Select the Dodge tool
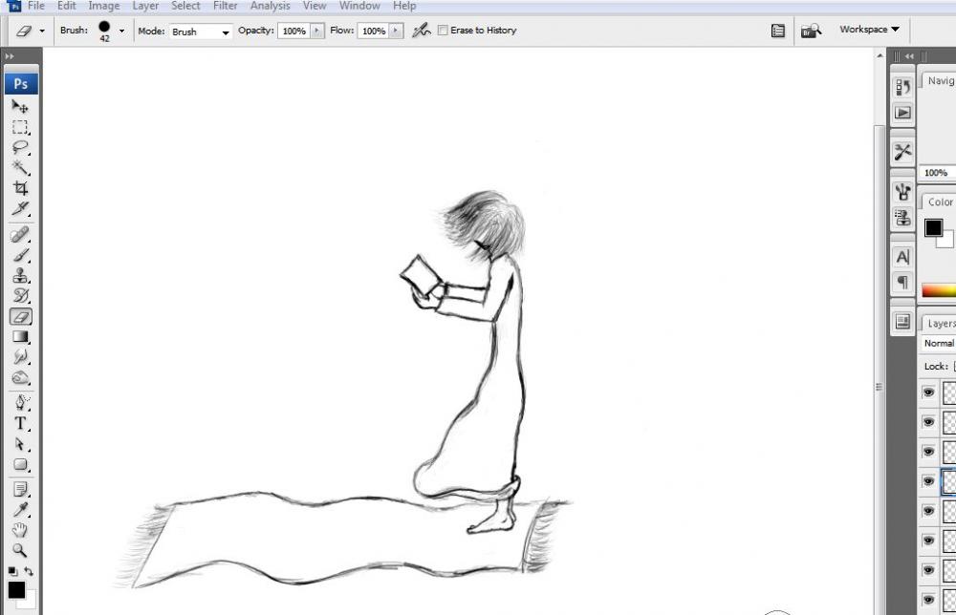The image size is (956, 615). (20, 377)
